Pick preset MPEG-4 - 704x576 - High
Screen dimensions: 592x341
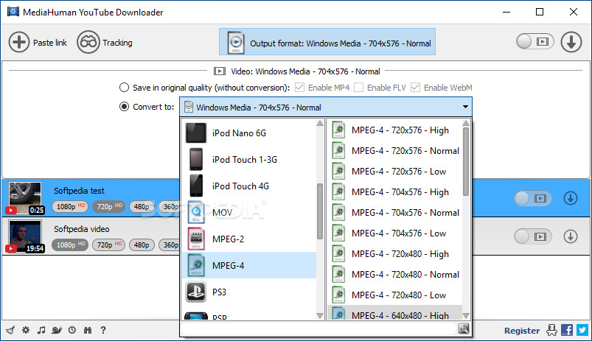(394, 192)
